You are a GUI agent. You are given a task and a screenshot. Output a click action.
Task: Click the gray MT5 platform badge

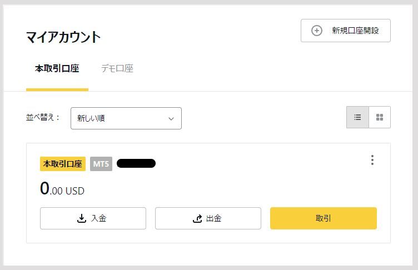[x=101, y=164]
